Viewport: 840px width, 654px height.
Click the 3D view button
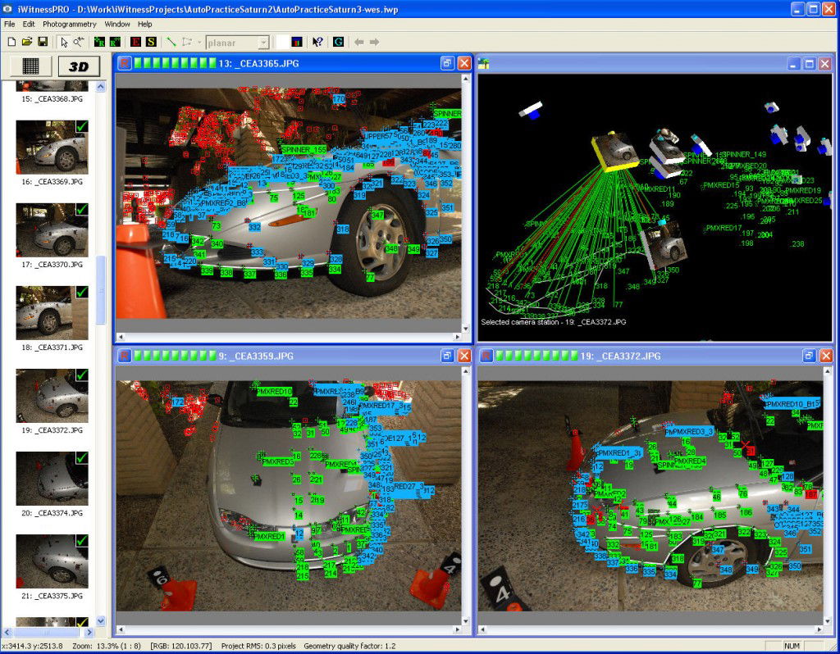pyautogui.click(x=79, y=66)
